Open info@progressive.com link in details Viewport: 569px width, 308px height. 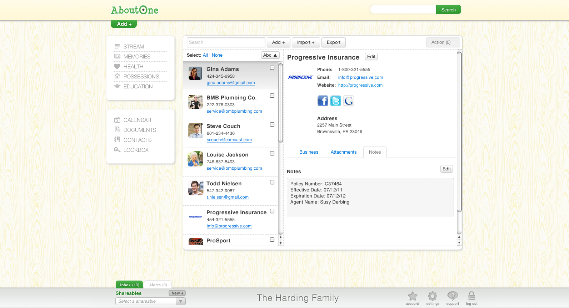[360, 77]
